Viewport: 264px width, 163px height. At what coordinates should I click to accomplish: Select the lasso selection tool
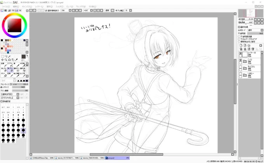pyautogui.click(x=6, y=57)
